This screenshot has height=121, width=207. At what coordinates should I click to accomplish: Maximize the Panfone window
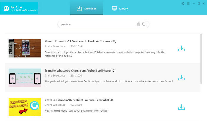(x=198, y=4)
